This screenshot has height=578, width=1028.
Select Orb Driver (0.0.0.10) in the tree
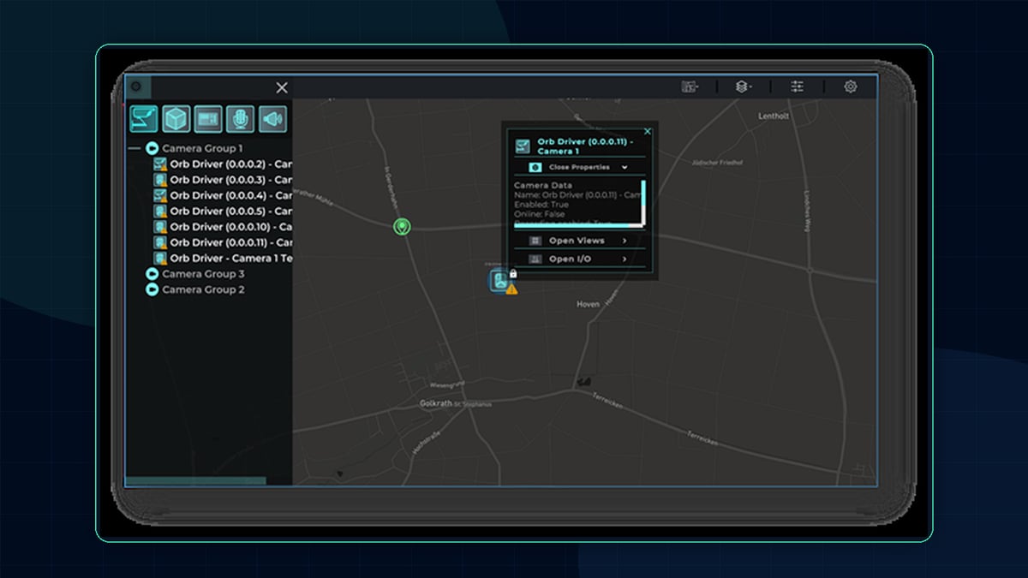point(230,227)
